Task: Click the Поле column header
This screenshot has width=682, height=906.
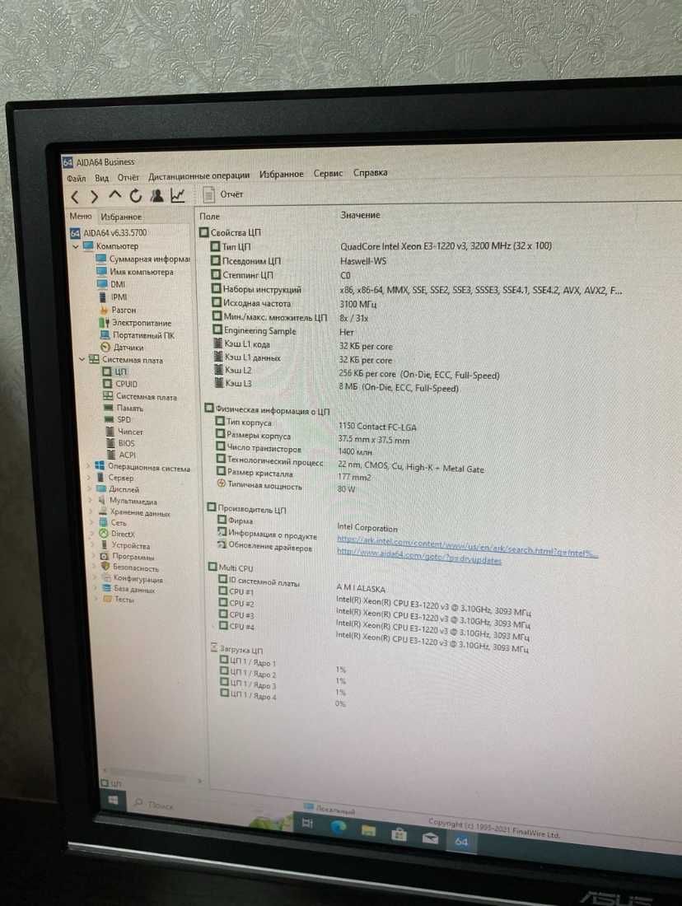Action: [209, 216]
